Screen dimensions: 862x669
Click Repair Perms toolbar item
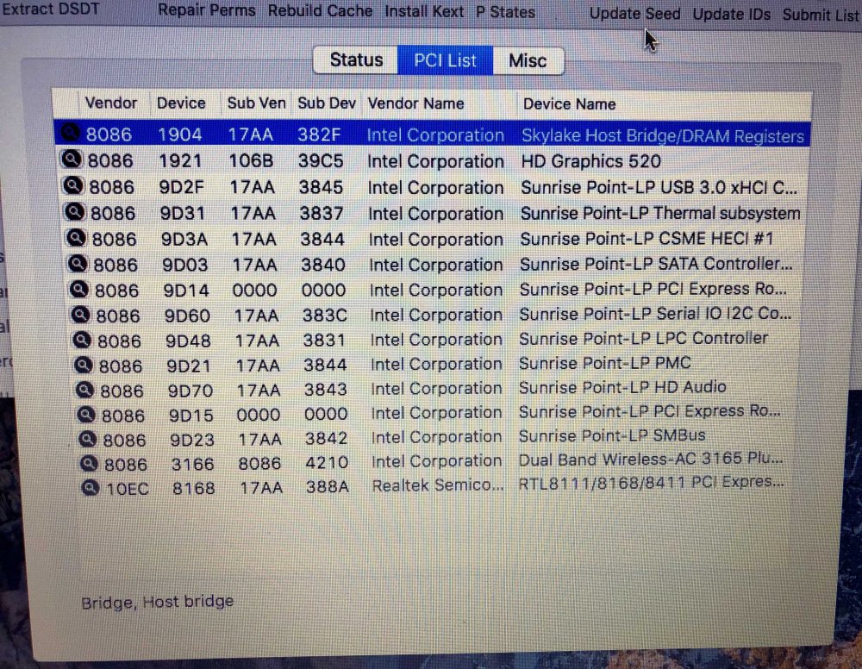(x=207, y=10)
